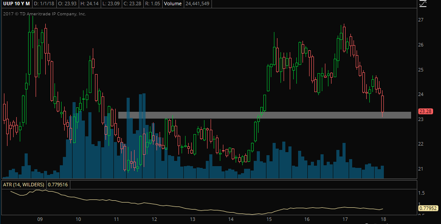Click the UUP 10 Y M chart symbol label
This screenshot has height=224, width=441.
pos(15,4)
